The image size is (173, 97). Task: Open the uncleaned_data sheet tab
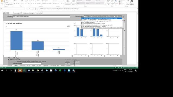[x=55, y=65]
